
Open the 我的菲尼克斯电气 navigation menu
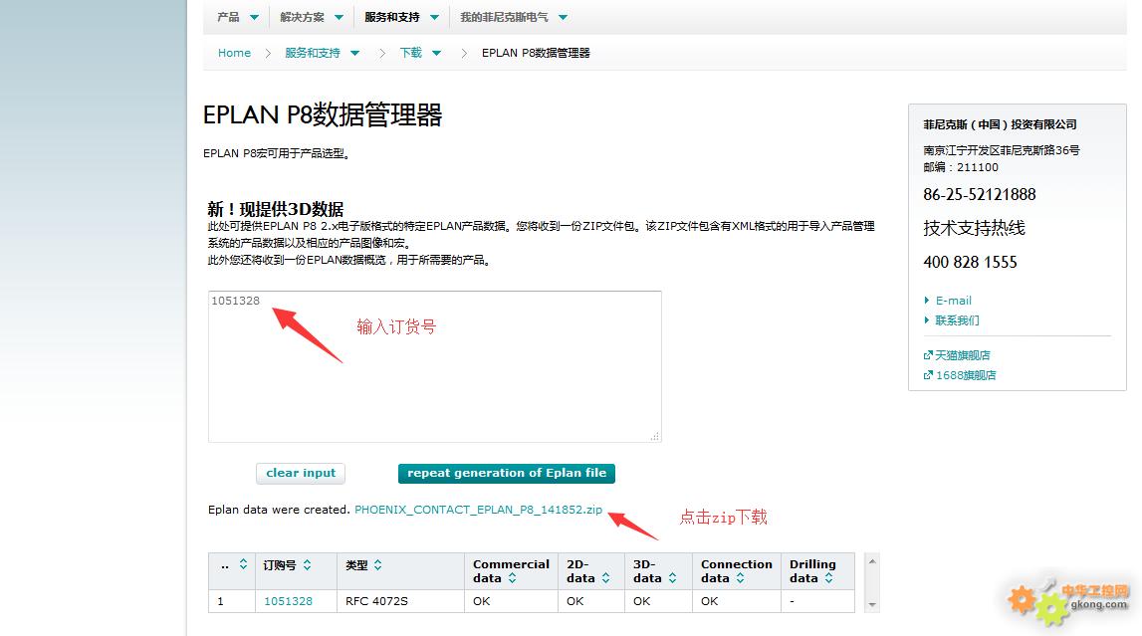tap(504, 17)
